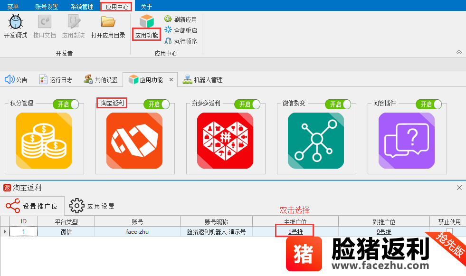Click the 其他设置 user-gear icon

88,79
